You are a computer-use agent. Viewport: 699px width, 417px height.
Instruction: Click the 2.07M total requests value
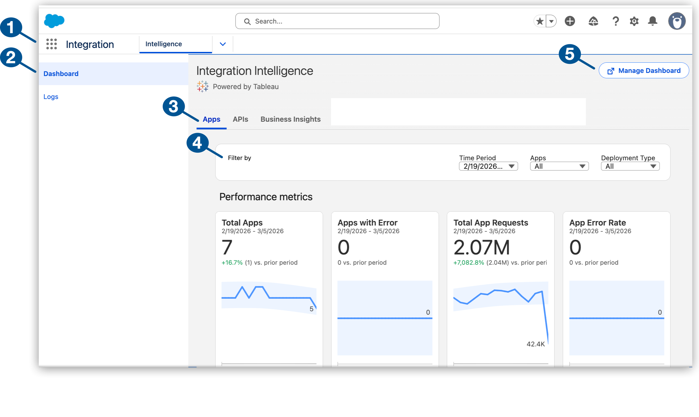click(482, 247)
